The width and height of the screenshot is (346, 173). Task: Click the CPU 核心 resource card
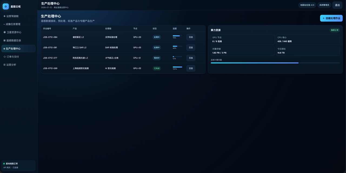click(308, 39)
